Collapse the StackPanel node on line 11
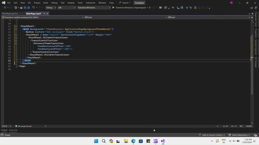Image resolution: width=259 pixels, height=145 pixels. [x=16, y=26]
